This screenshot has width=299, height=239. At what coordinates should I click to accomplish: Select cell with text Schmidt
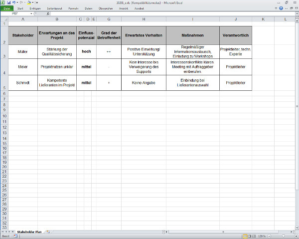click(x=23, y=82)
